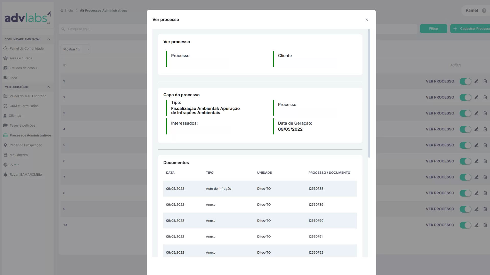490x275 pixels.
Task: Collapse the Meu Escritório section
Action: coord(48,87)
